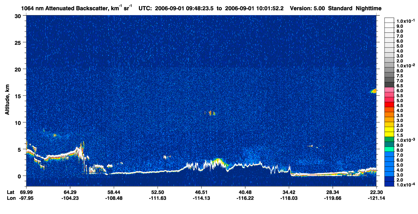Select longitude value -116.22
The height and width of the screenshot is (214, 418).
point(245,198)
